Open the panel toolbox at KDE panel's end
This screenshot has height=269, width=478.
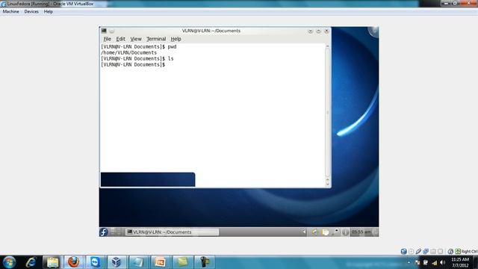[x=375, y=232]
